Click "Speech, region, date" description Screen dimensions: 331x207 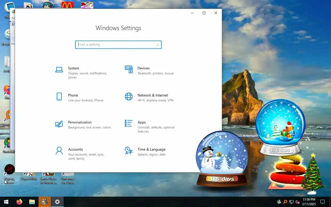[x=152, y=154]
